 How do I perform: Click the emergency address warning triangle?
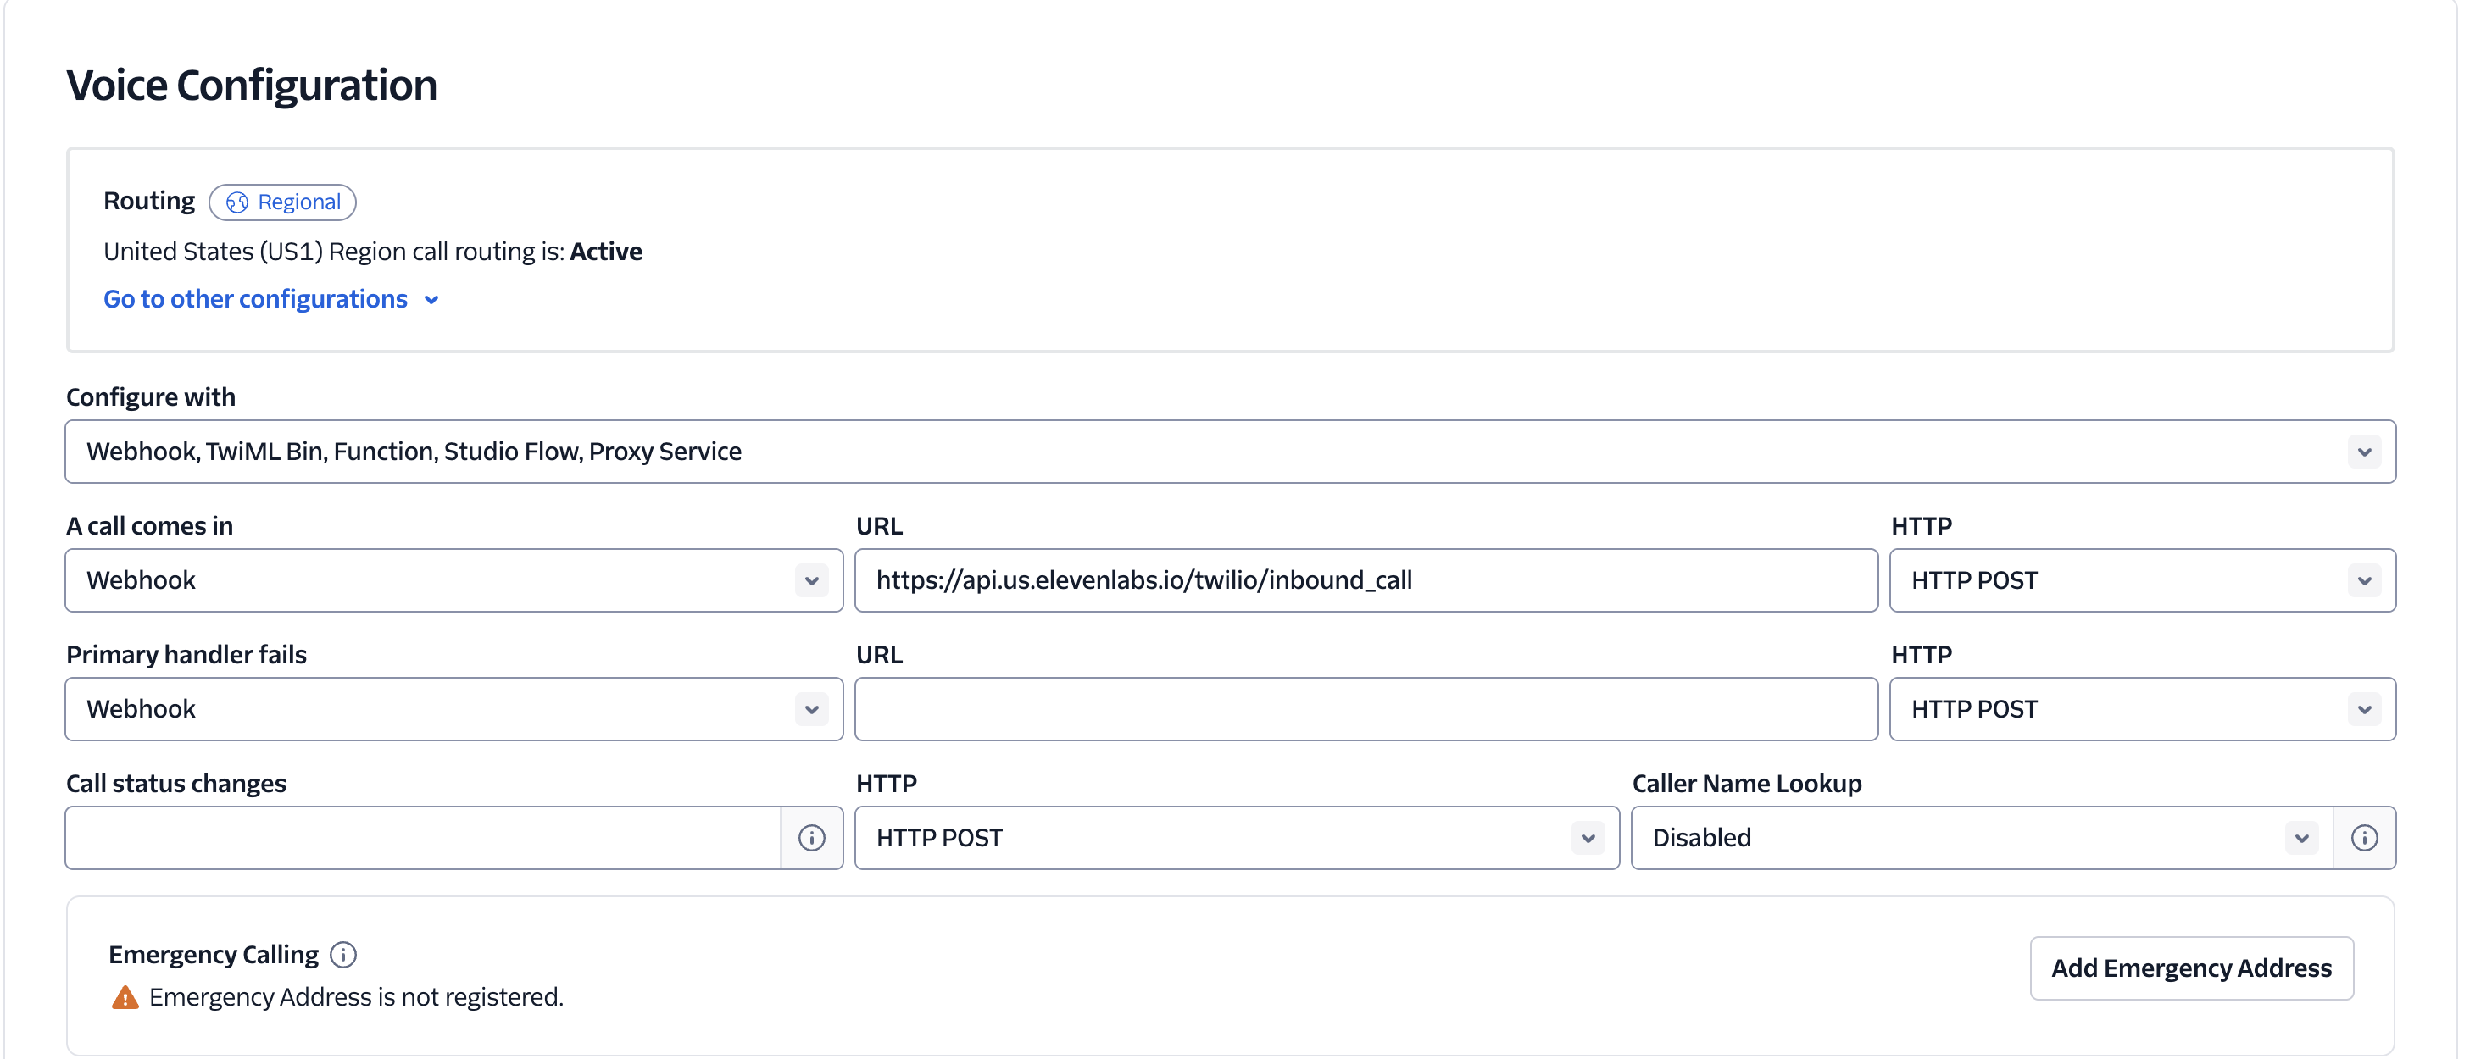coord(125,997)
